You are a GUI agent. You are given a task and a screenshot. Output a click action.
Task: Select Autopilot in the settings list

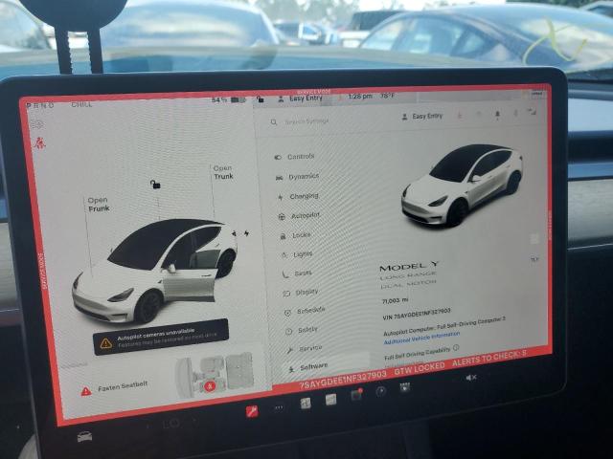[x=300, y=215]
